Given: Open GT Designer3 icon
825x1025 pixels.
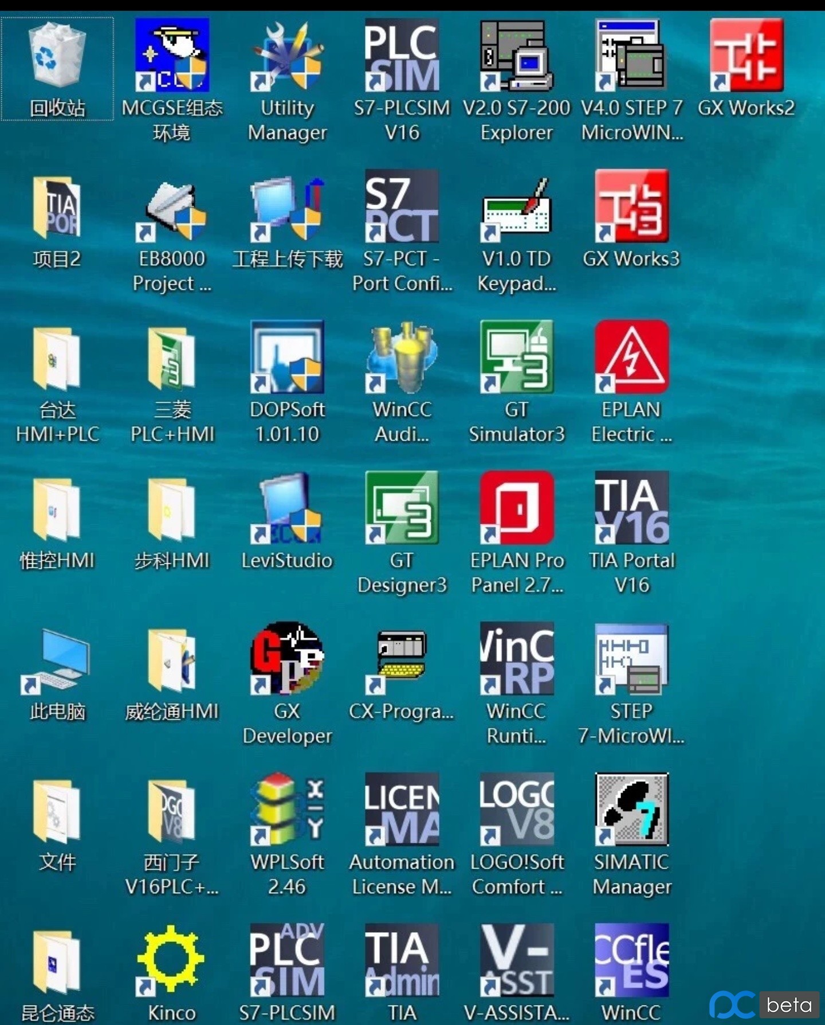Looking at the screenshot, I should (402, 507).
